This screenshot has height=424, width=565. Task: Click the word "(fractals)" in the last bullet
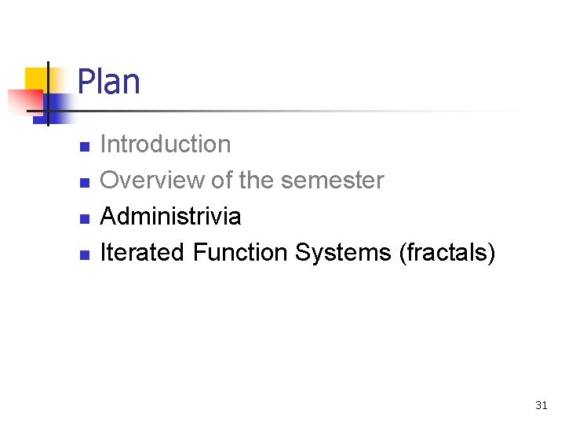coord(447,253)
